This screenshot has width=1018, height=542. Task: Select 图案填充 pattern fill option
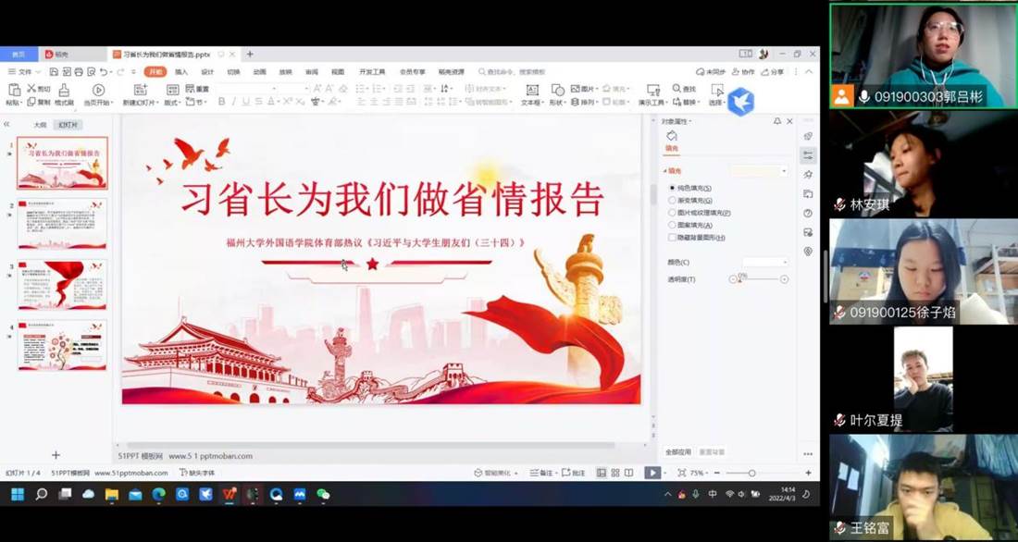672,225
